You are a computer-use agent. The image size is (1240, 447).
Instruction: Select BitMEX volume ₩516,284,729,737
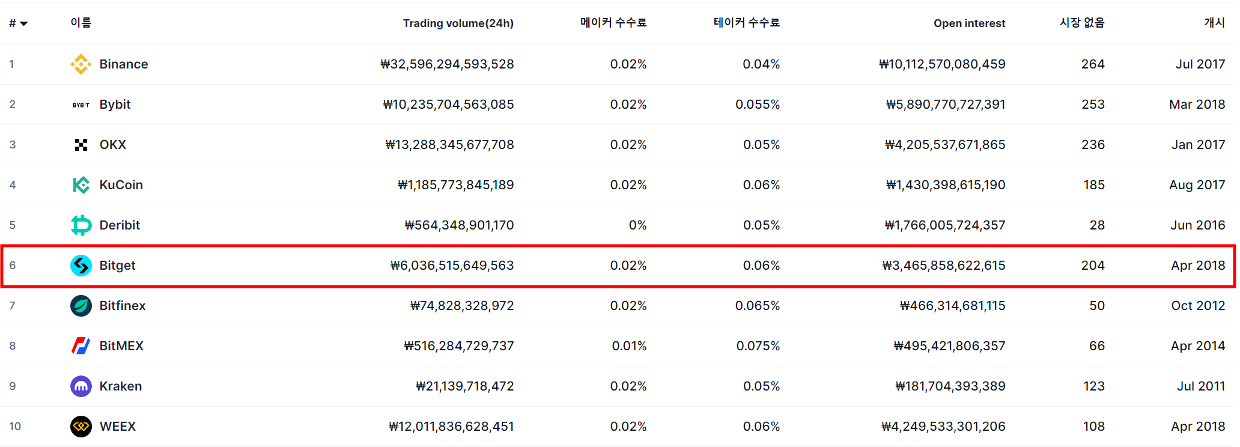(459, 346)
